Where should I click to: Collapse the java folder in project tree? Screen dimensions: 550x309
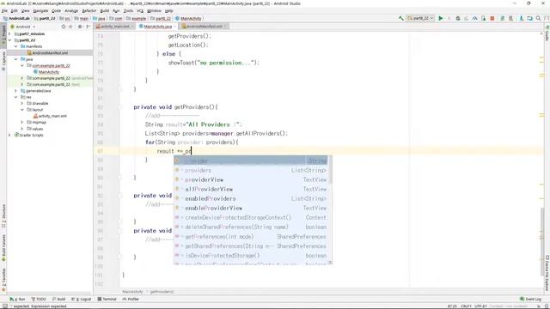pos(15,59)
